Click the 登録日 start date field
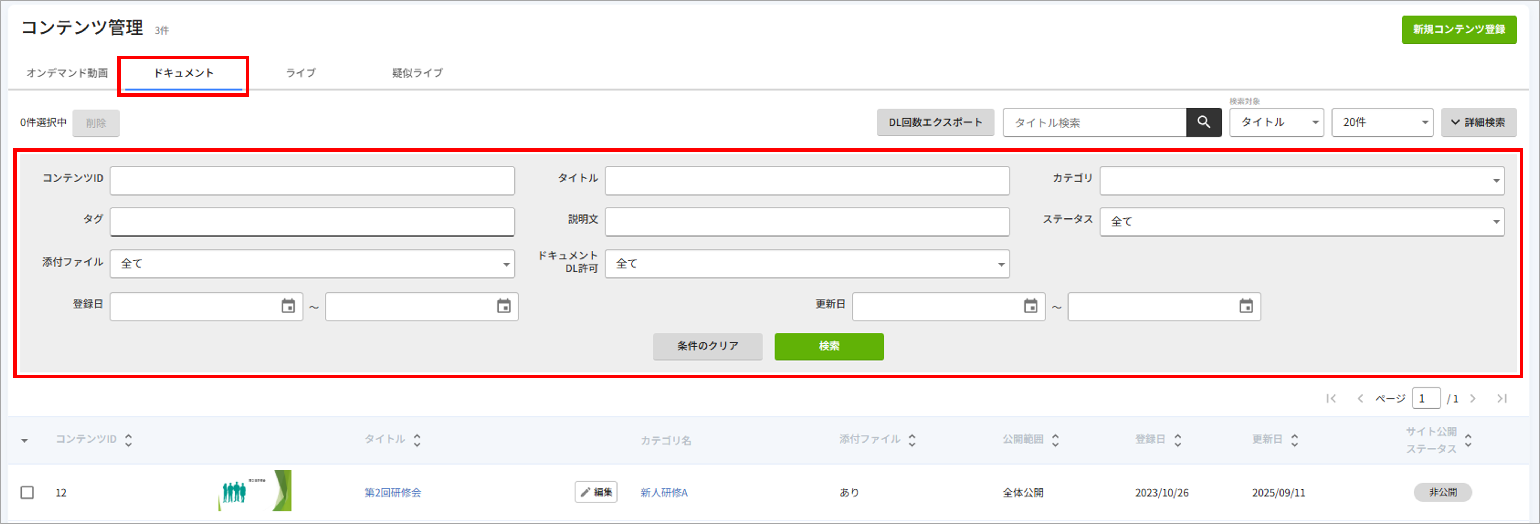This screenshot has width=1540, height=524. (x=206, y=307)
